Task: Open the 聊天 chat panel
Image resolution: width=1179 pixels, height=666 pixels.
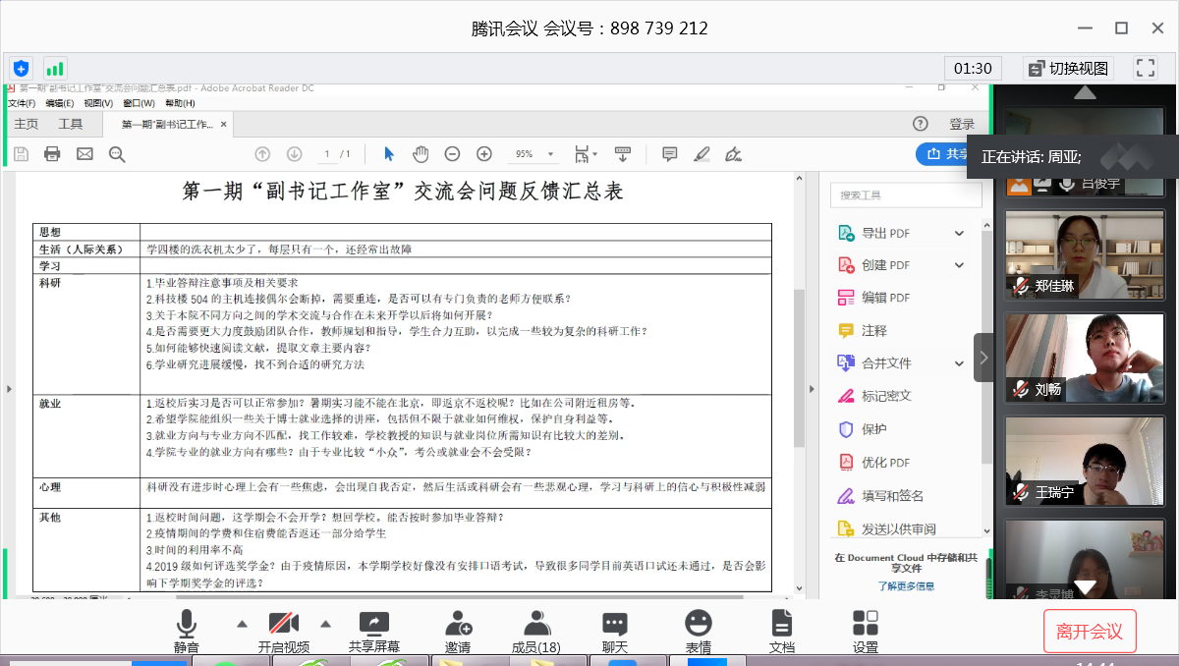Action: point(615,630)
